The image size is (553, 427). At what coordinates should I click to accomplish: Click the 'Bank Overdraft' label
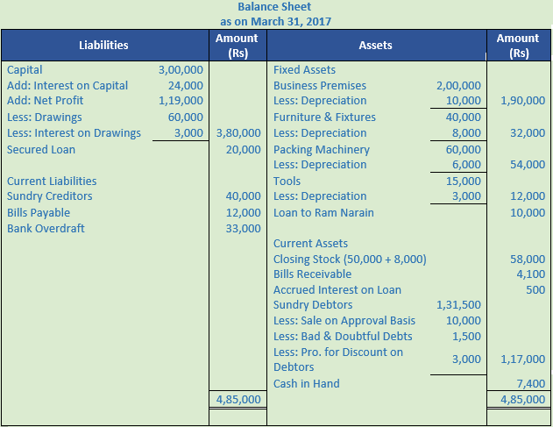(x=46, y=229)
